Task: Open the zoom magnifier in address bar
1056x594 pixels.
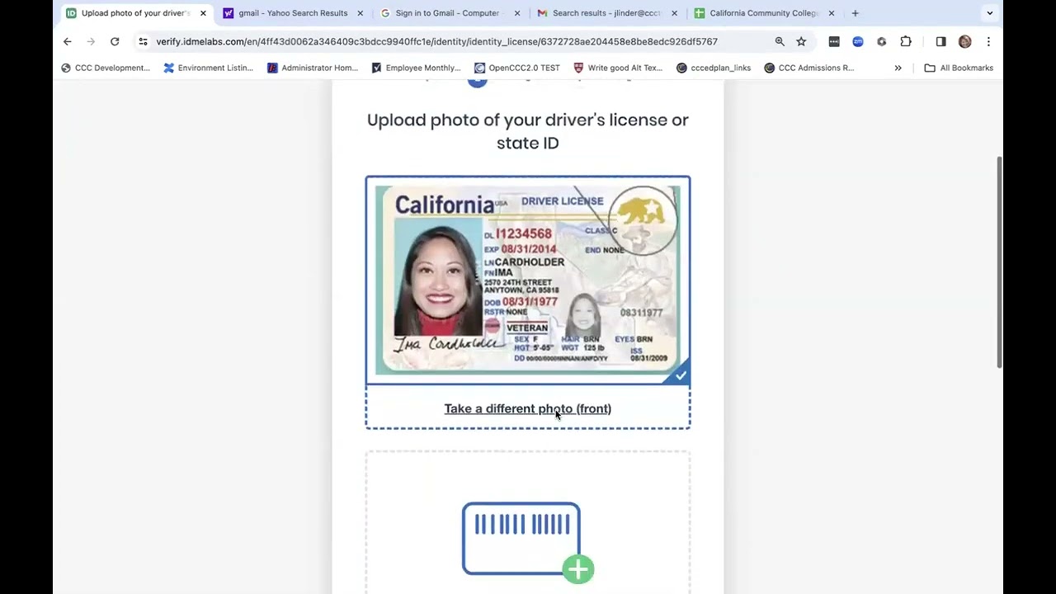Action: point(780,41)
